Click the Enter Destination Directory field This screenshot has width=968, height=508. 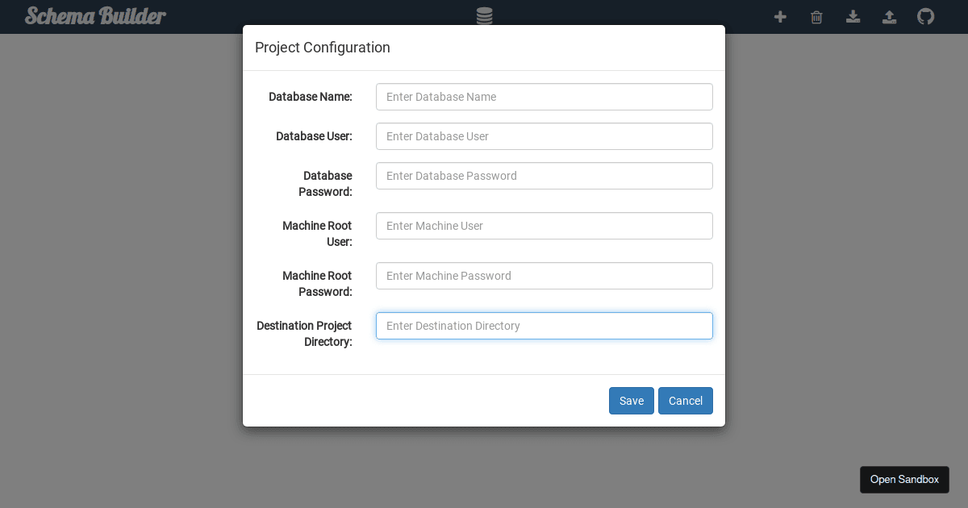544,326
